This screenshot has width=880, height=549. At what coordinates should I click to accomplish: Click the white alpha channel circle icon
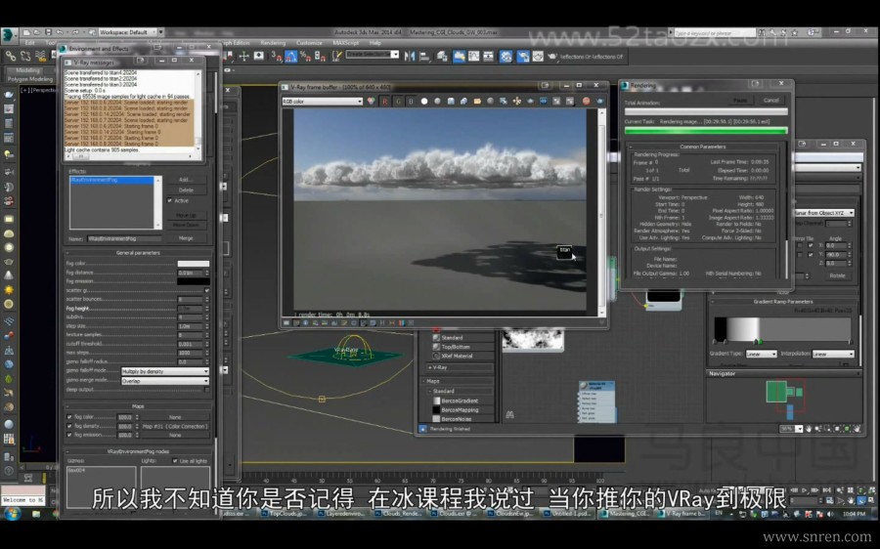point(424,101)
